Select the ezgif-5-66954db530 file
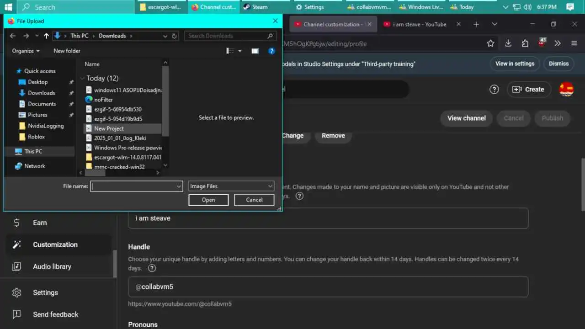Image resolution: width=585 pixels, height=329 pixels. coord(117,109)
